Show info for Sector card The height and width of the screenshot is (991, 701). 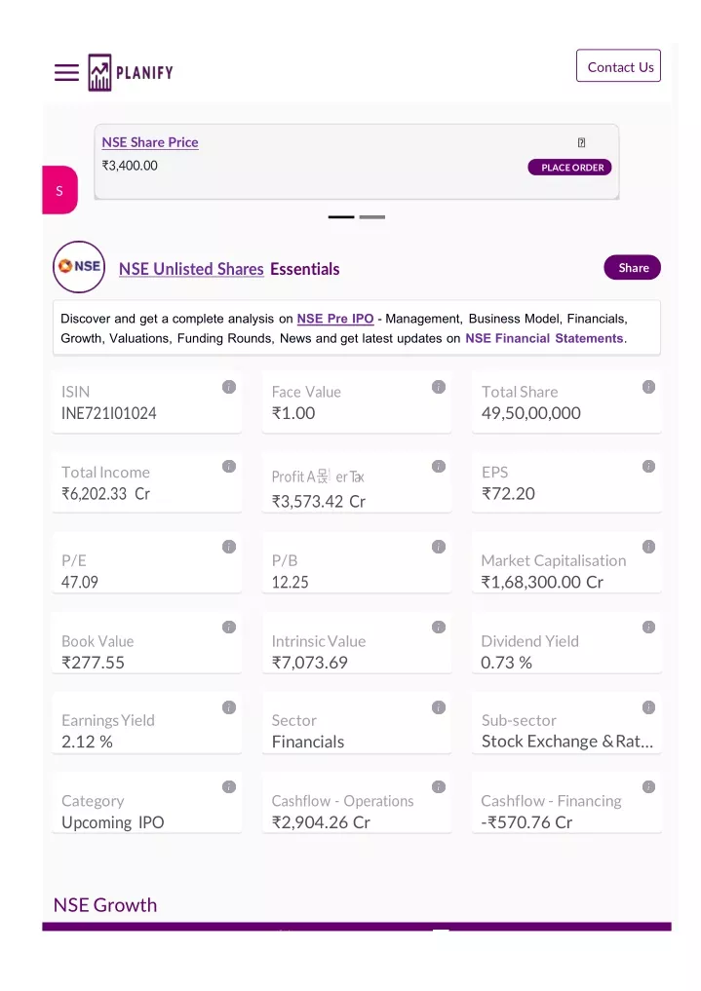[439, 707]
